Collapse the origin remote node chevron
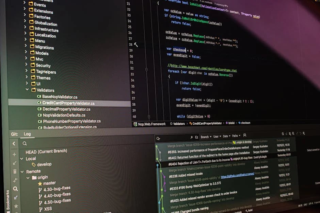Viewport: 320px width, 213px height. (28, 178)
